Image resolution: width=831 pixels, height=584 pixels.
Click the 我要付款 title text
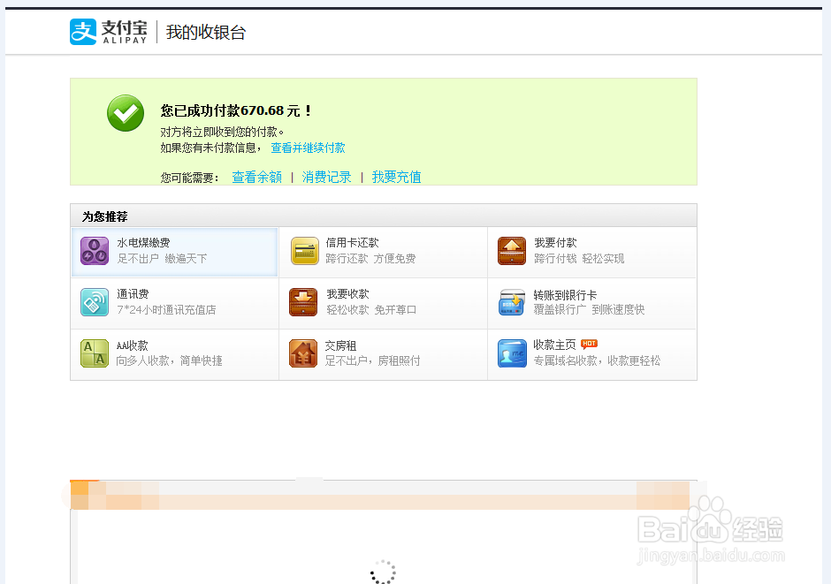(555, 242)
